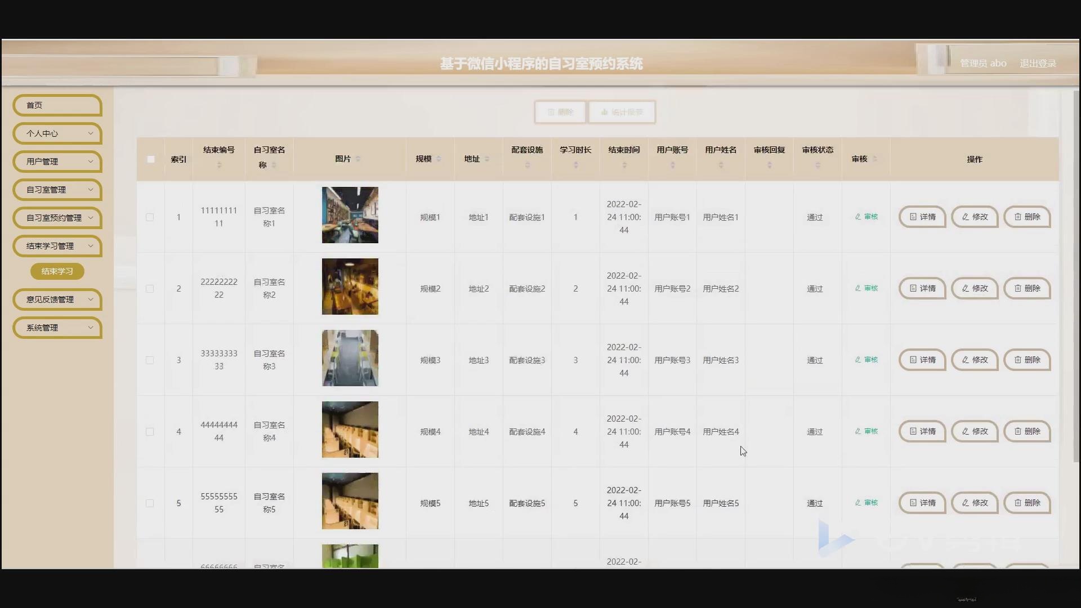Expand the 用户管理 sidebar menu

tap(56, 162)
